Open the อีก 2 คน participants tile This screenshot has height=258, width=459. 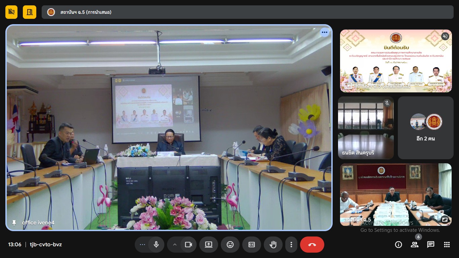[426, 128]
